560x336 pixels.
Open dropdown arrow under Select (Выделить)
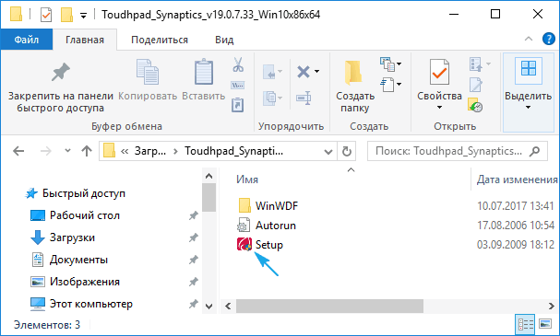coord(529,108)
